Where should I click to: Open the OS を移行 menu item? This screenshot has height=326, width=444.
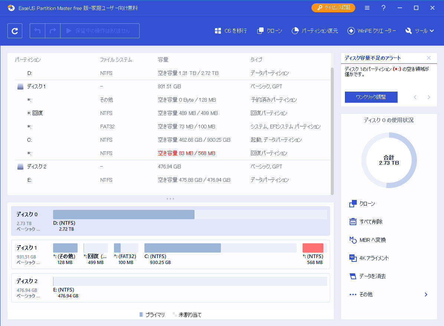[232, 31]
